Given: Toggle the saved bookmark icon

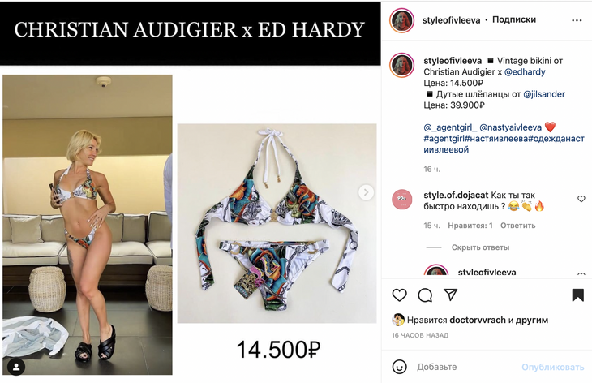Looking at the screenshot, I should (x=577, y=295).
